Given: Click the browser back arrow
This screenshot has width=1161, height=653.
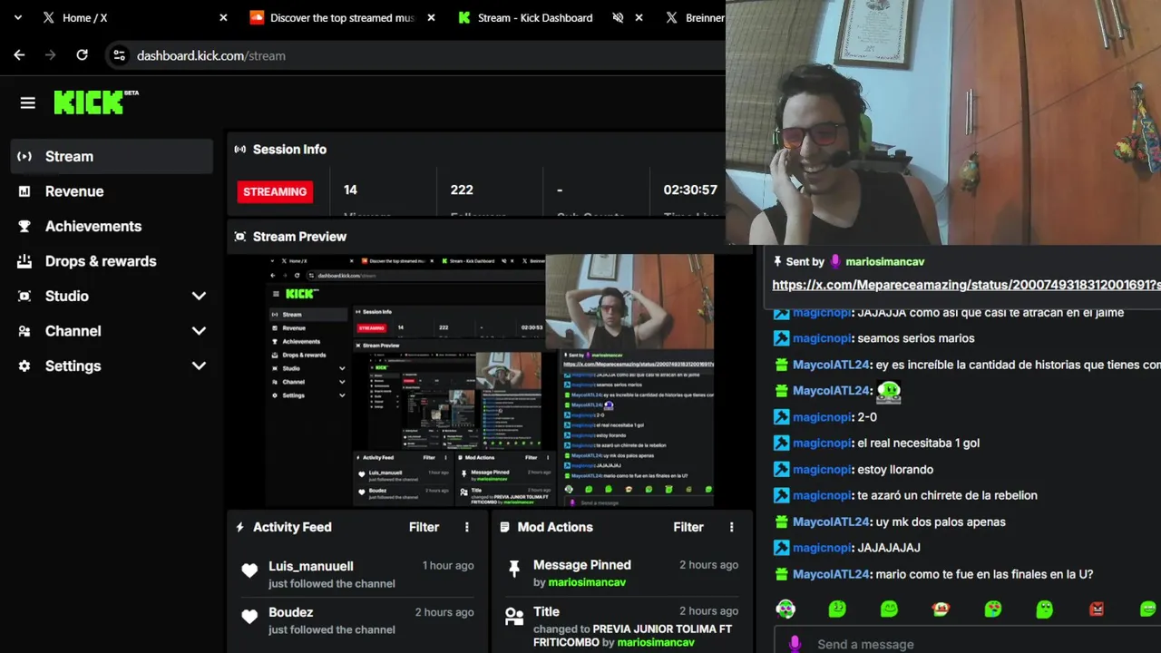Looking at the screenshot, I should [x=19, y=55].
